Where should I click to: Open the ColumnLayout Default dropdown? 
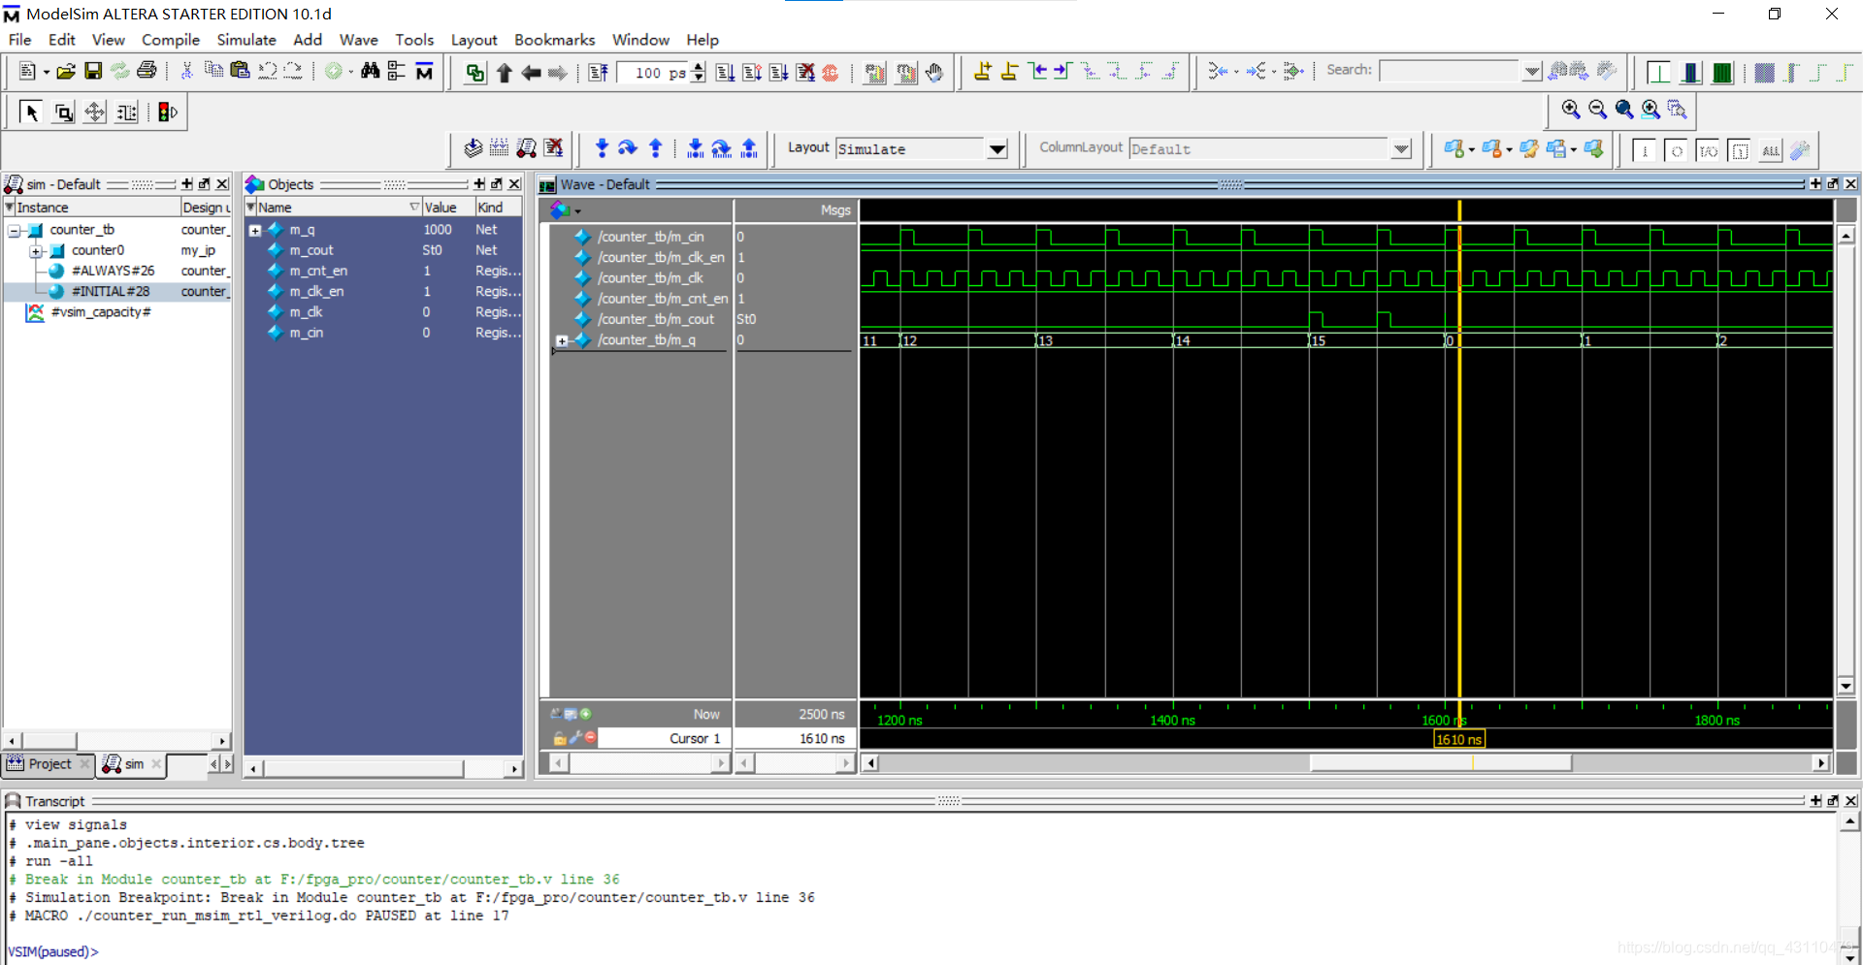pyautogui.click(x=1400, y=149)
